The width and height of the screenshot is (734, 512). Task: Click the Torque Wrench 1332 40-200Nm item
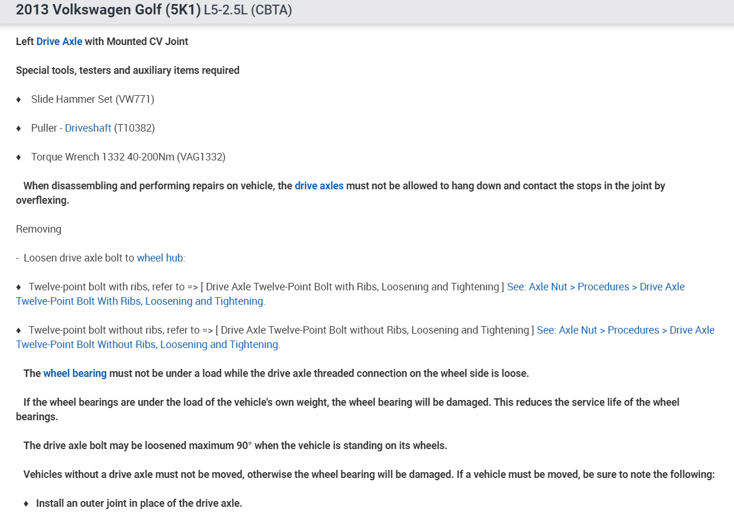(x=128, y=157)
